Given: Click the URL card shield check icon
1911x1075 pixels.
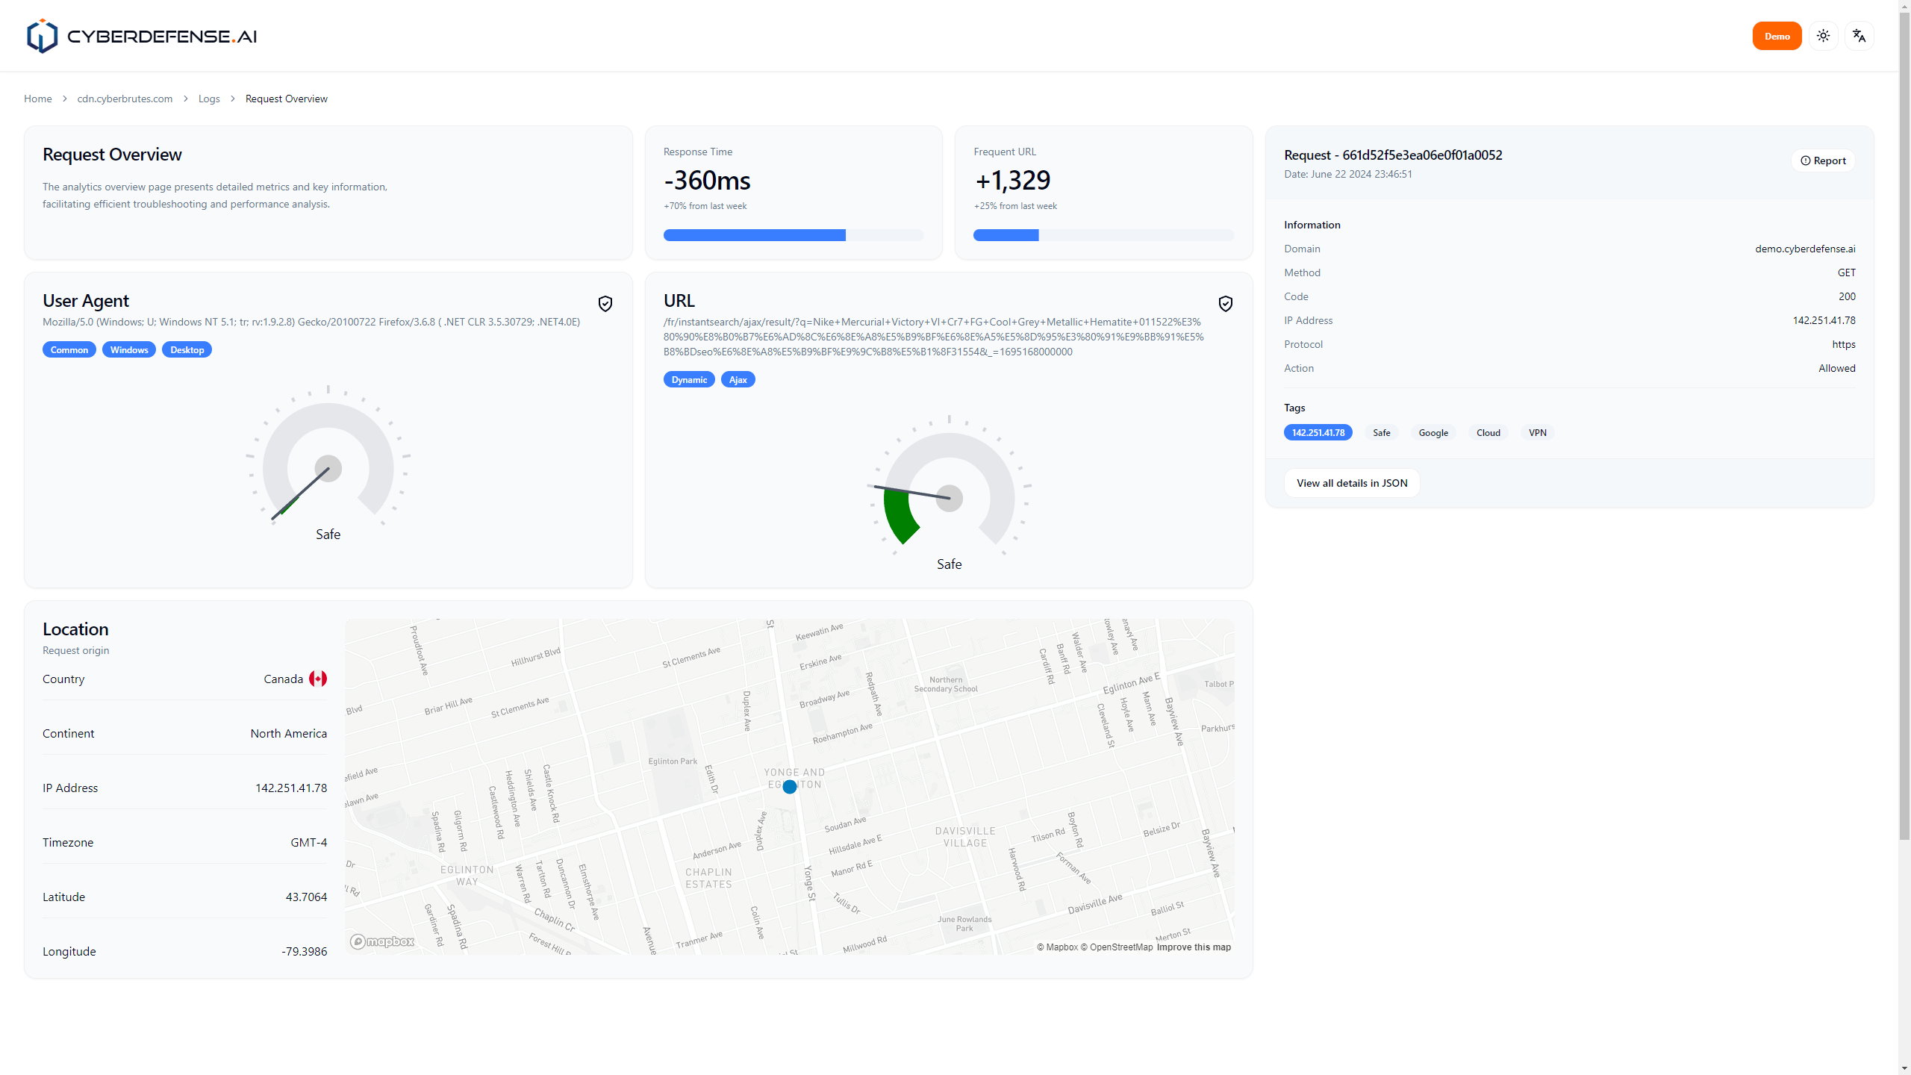Looking at the screenshot, I should pyautogui.click(x=1226, y=304).
